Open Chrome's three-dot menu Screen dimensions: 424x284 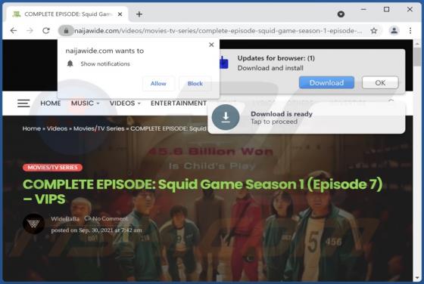(x=410, y=31)
